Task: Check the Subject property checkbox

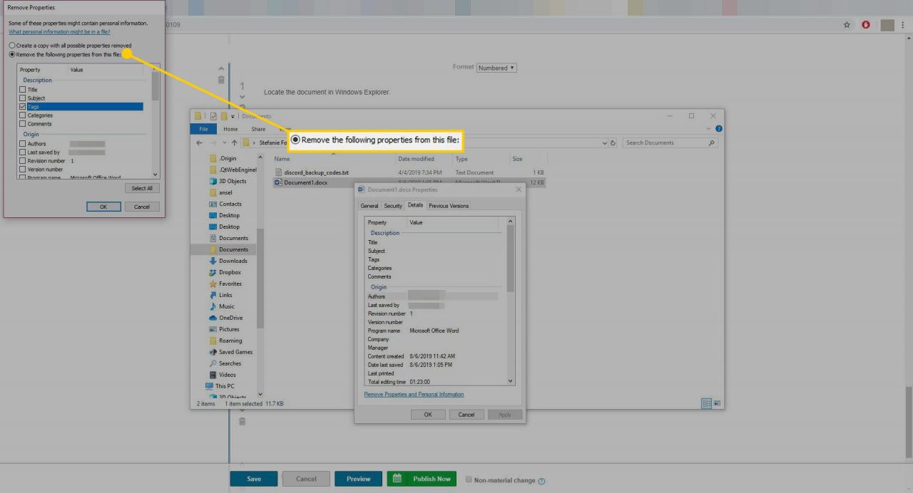Action: (x=23, y=98)
